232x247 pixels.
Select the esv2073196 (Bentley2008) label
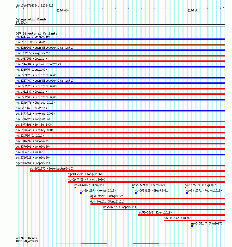[x=34, y=125]
